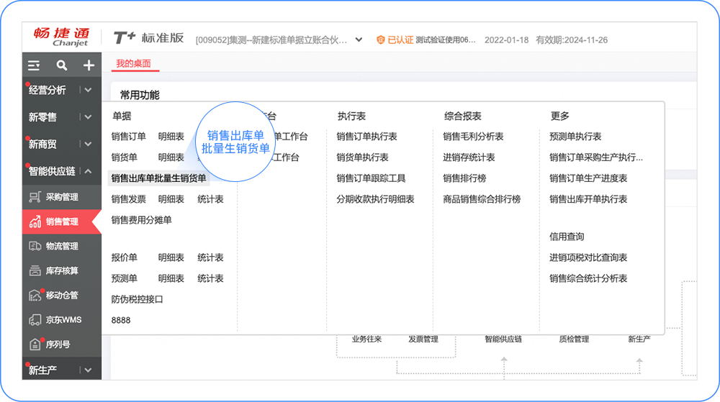Open 销售订单采购生产执行 report

point(596,157)
